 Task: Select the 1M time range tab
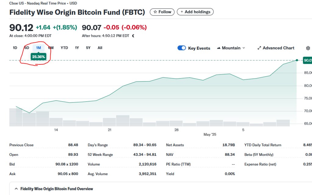click(38, 48)
